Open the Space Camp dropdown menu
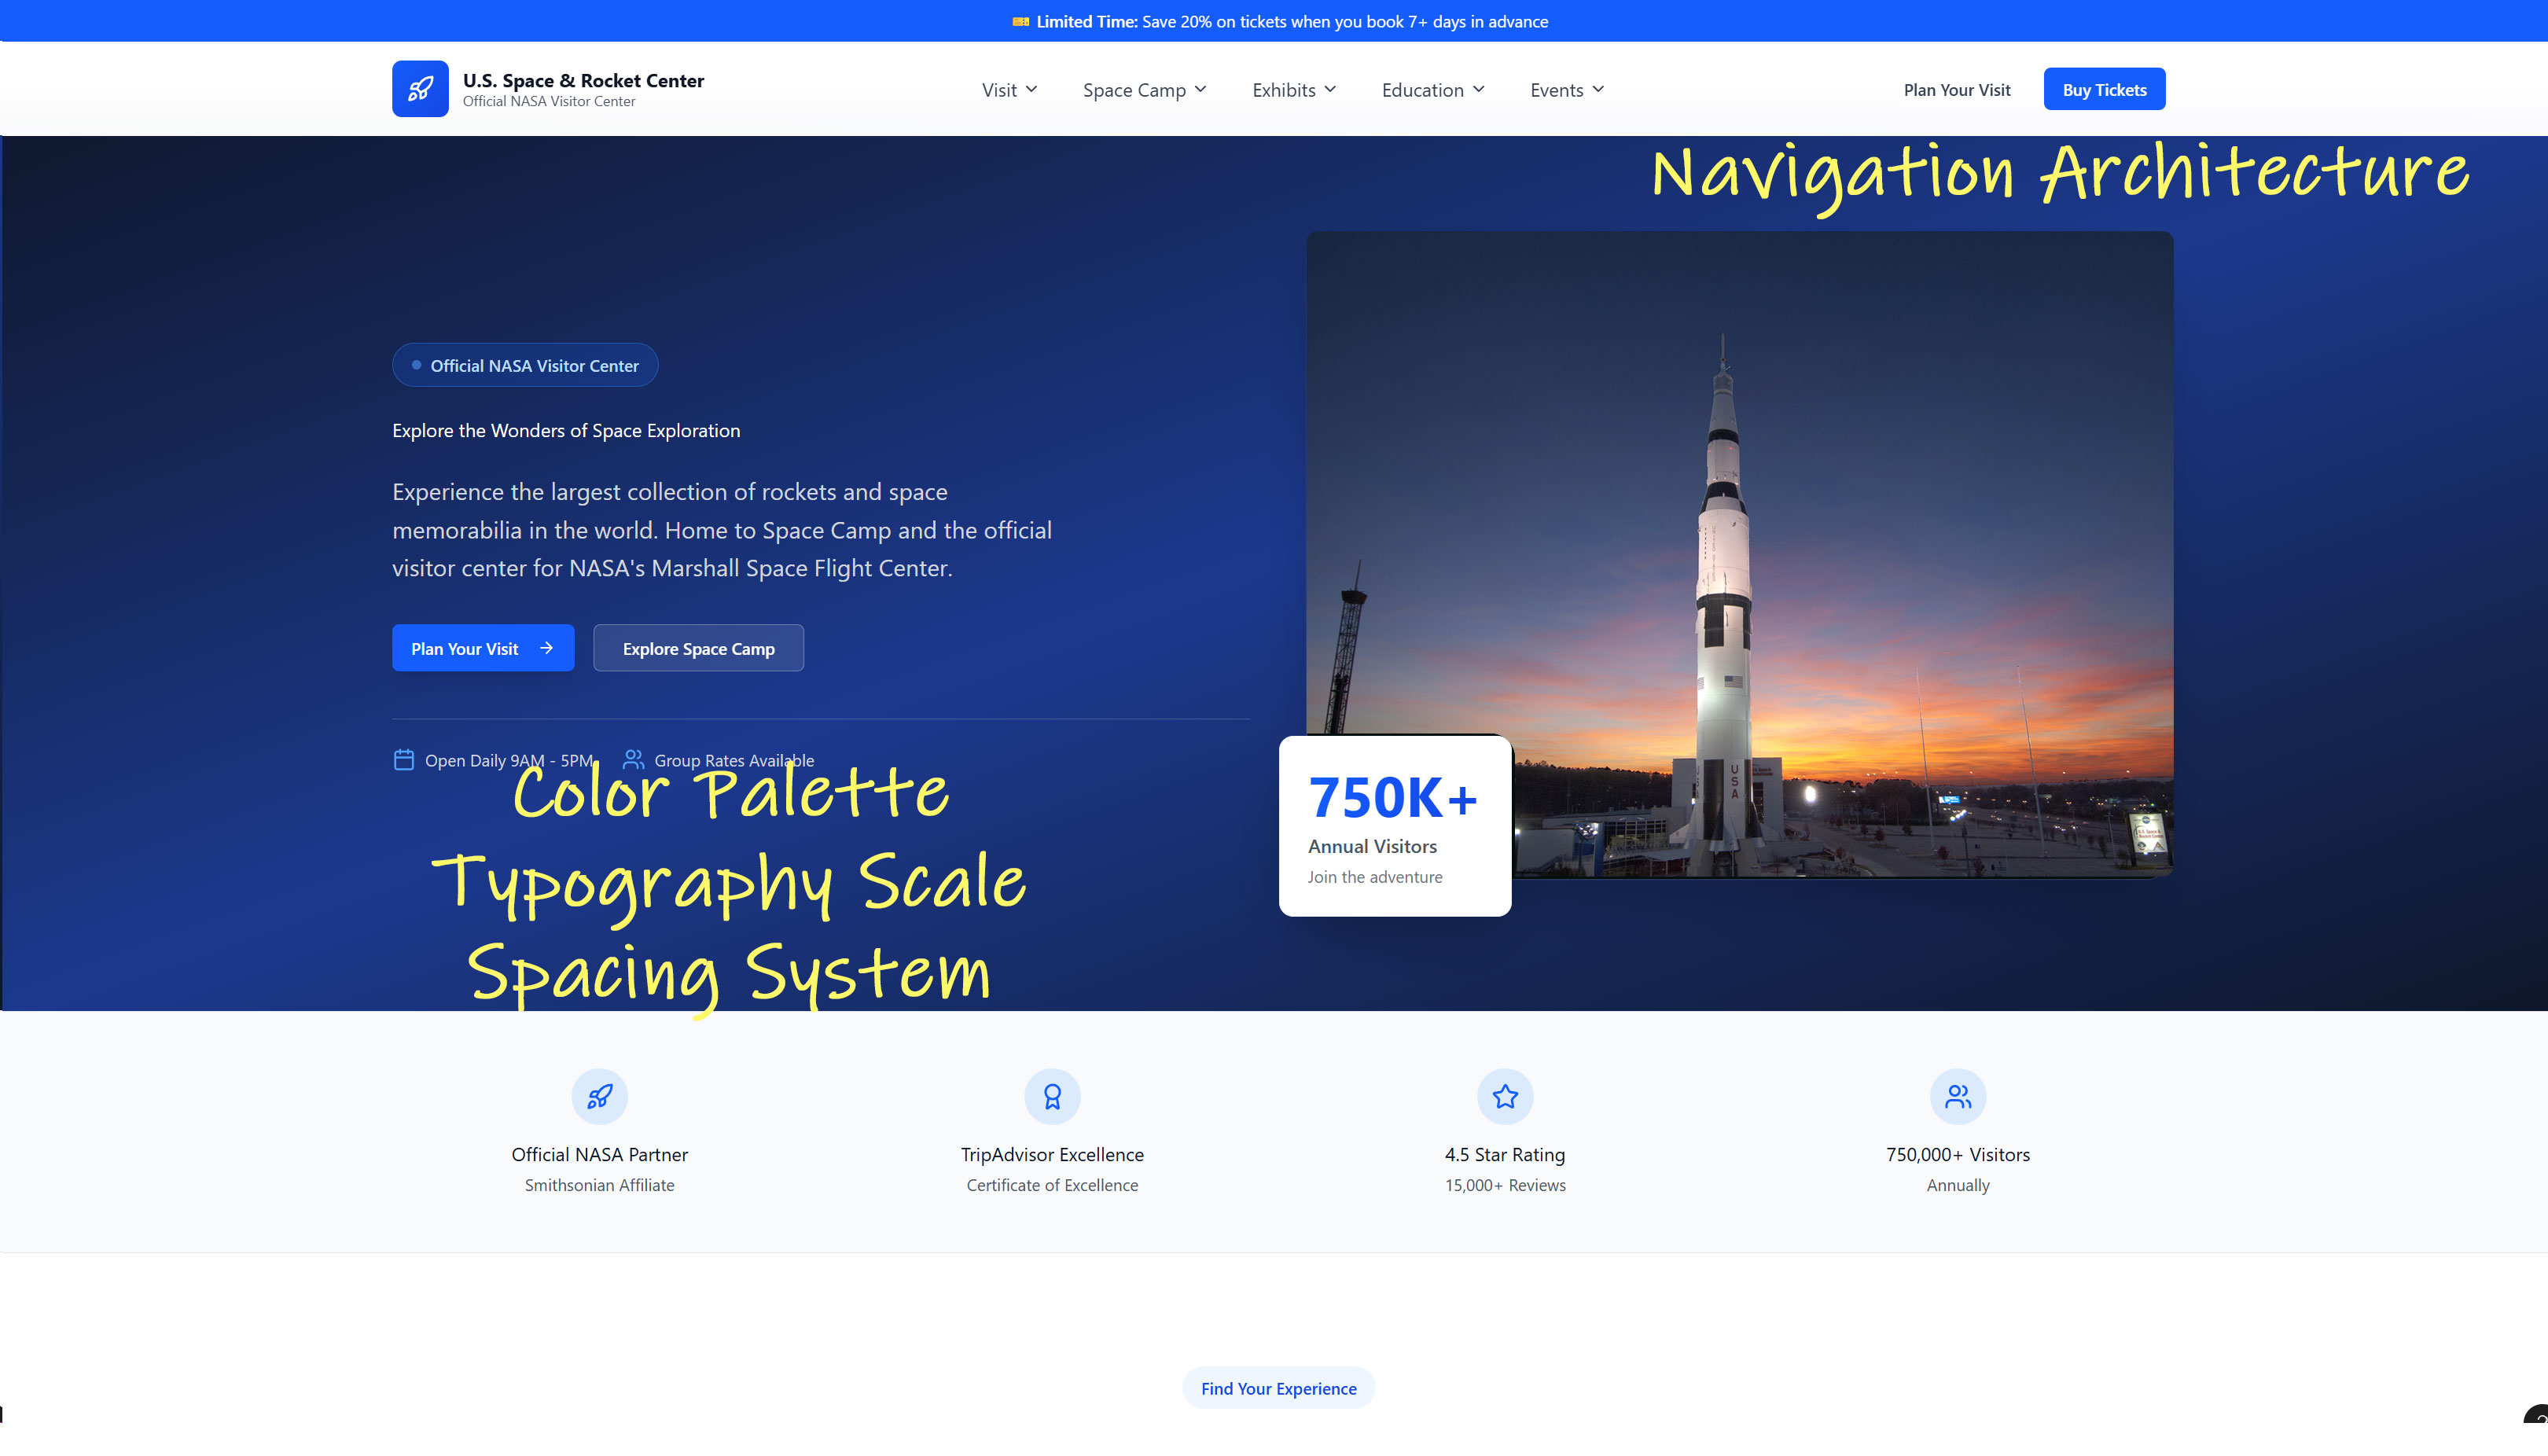This screenshot has width=2548, height=1456. (1144, 90)
